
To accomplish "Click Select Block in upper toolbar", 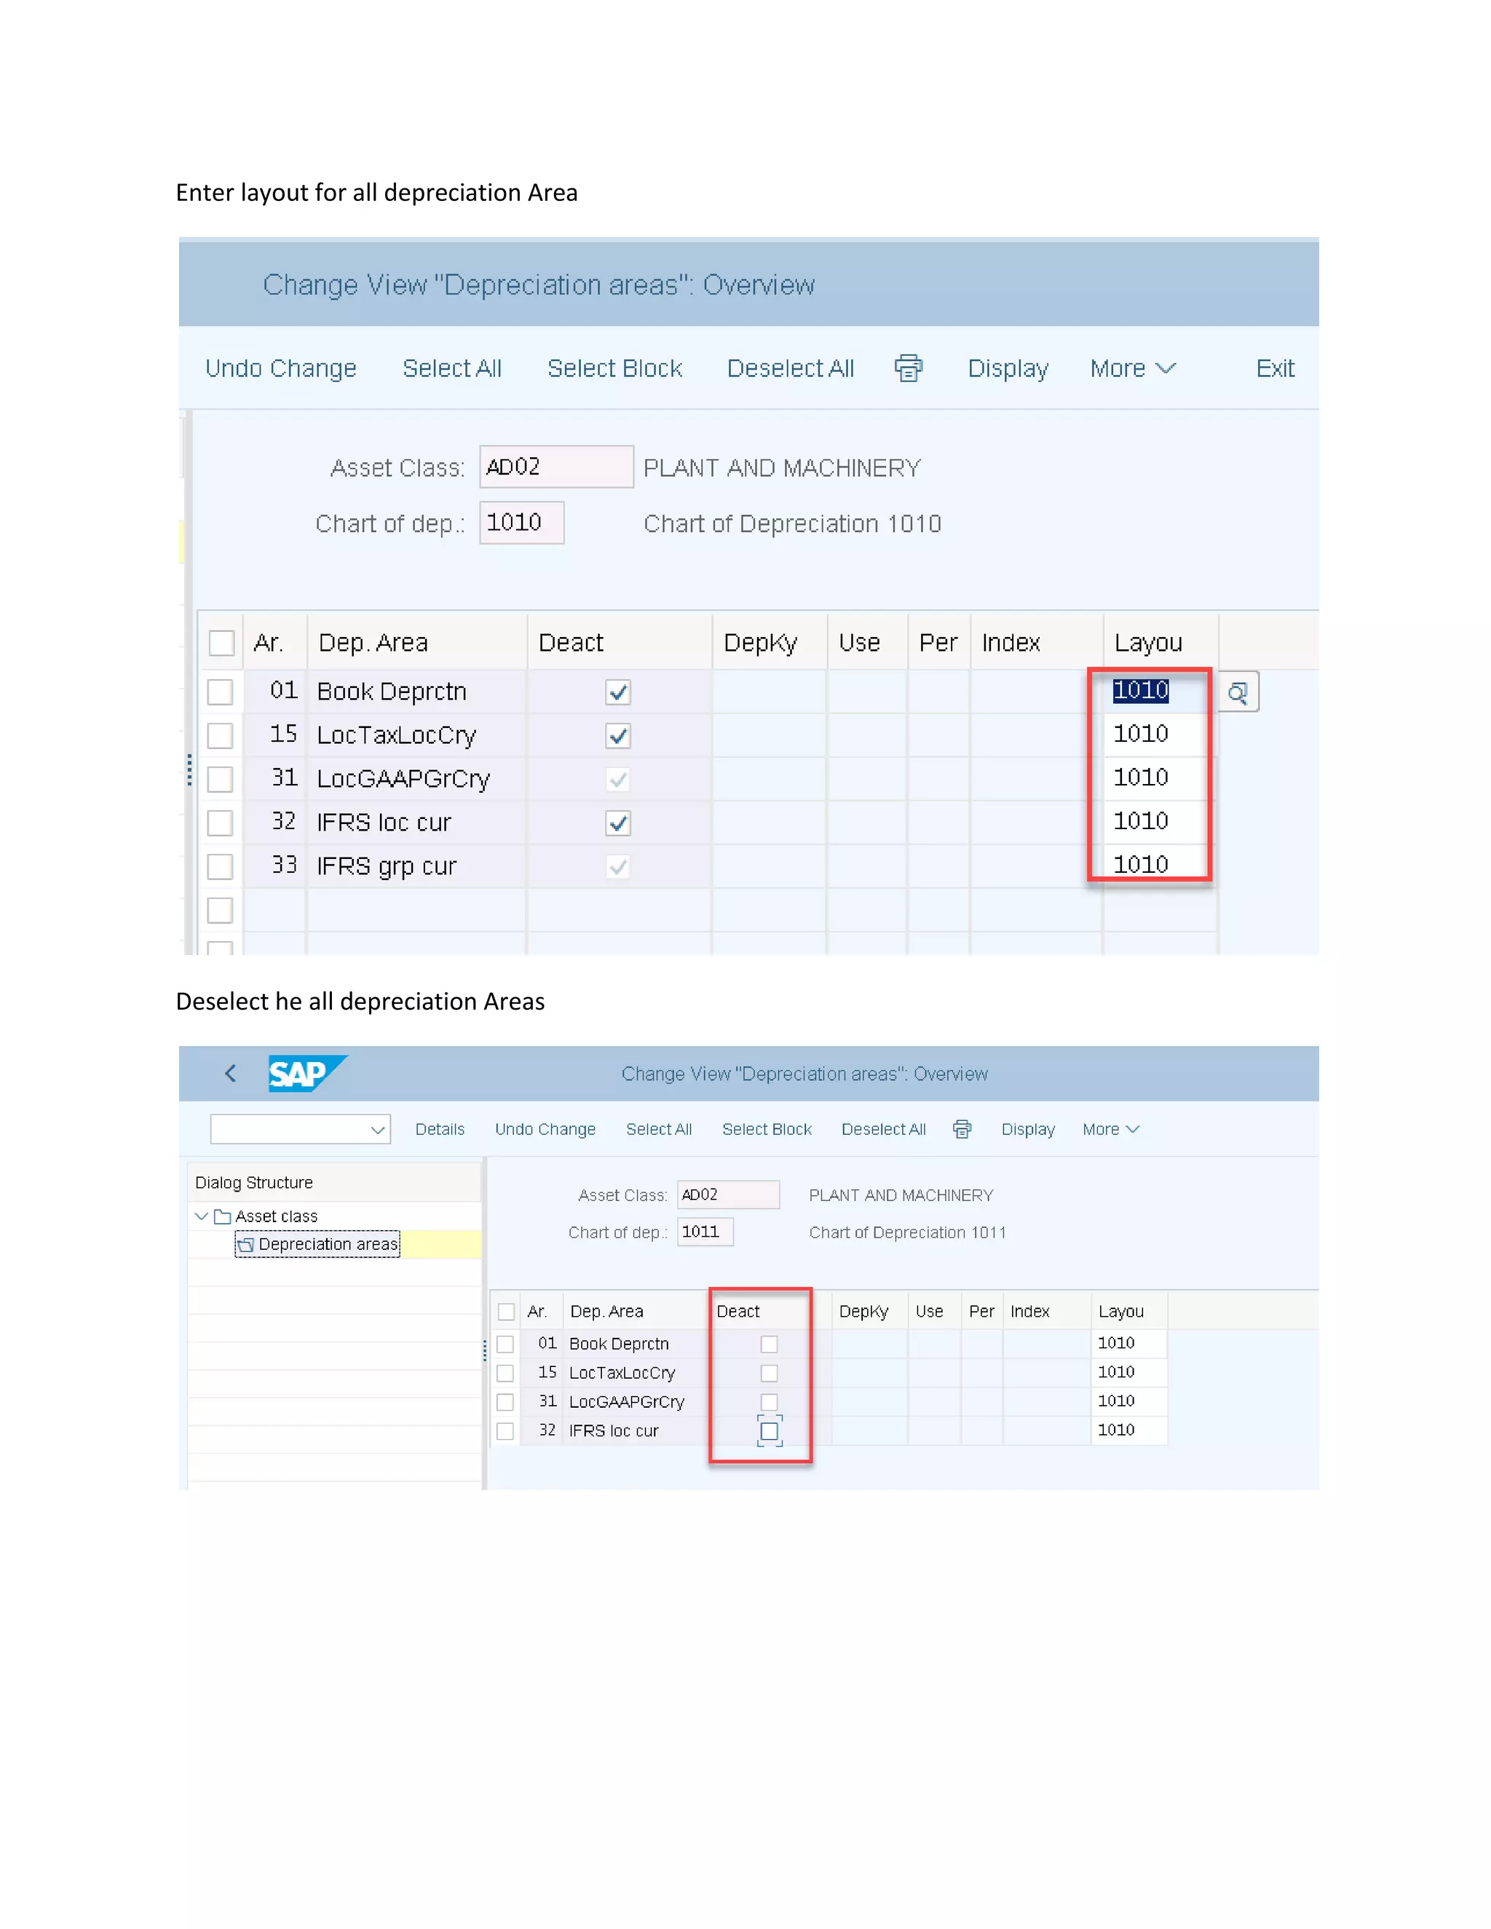I will [614, 368].
